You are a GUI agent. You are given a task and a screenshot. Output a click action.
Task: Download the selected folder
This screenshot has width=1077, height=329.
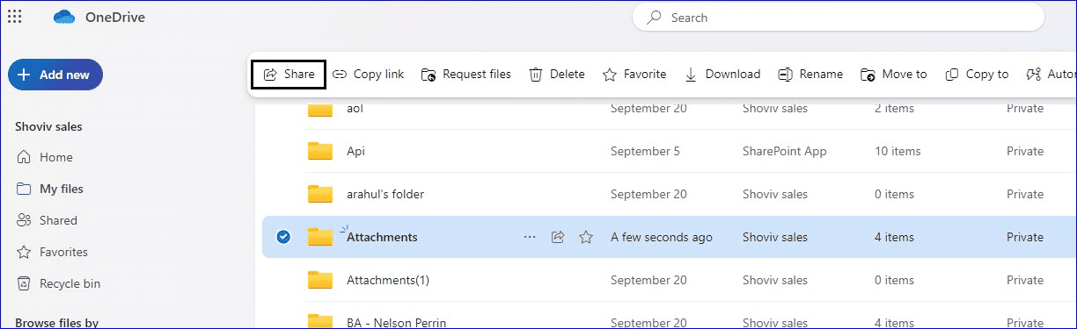pos(722,75)
